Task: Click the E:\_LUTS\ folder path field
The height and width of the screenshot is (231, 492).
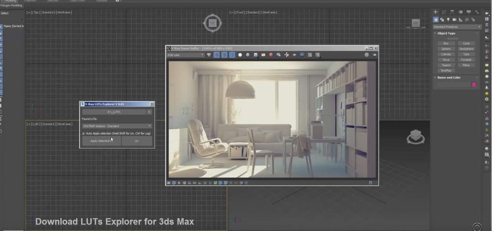Action: pyautogui.click(x=114, y=112)
